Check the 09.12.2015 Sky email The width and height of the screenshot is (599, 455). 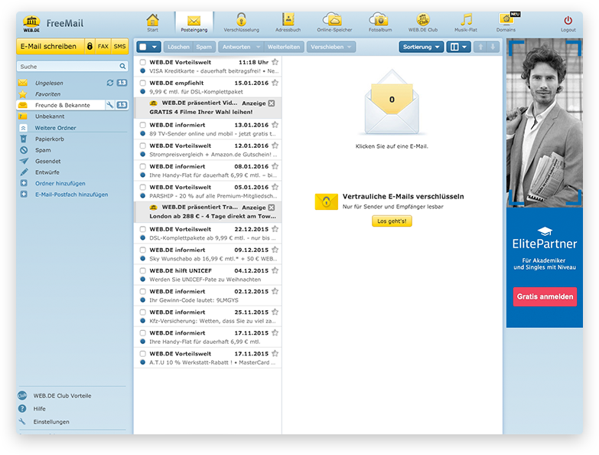(x=142, y=250)
